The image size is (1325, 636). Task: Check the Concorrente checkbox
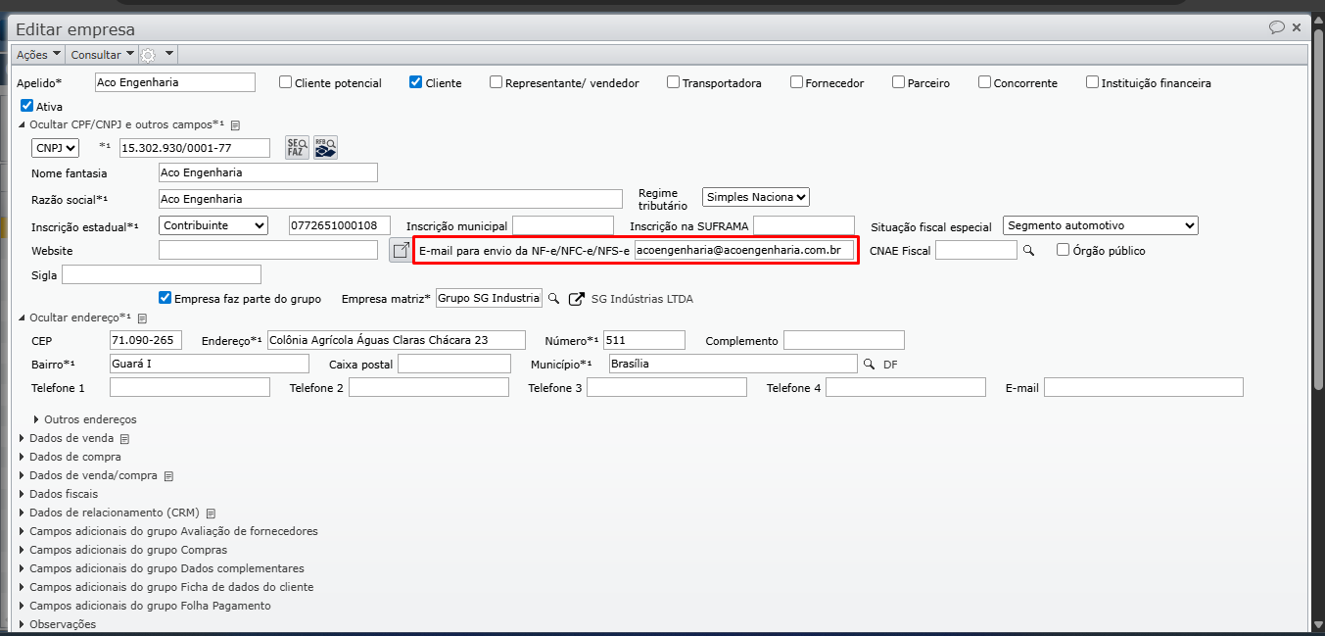985,82
